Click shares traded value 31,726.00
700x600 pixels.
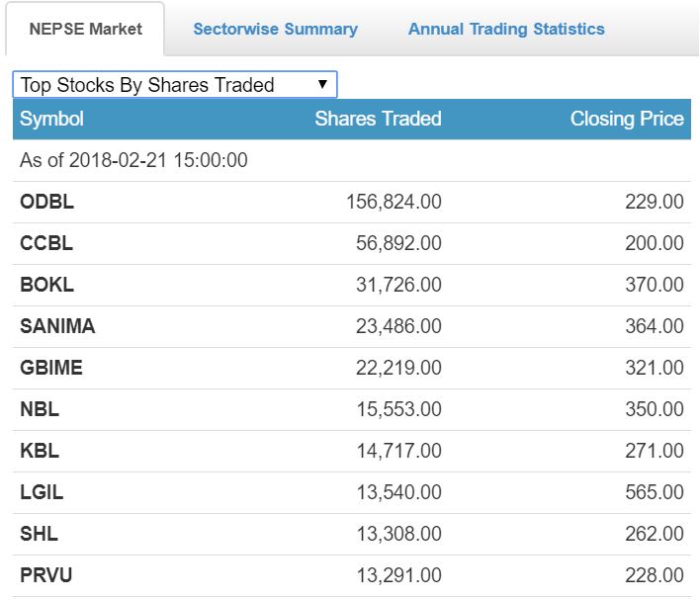[398, 285]
